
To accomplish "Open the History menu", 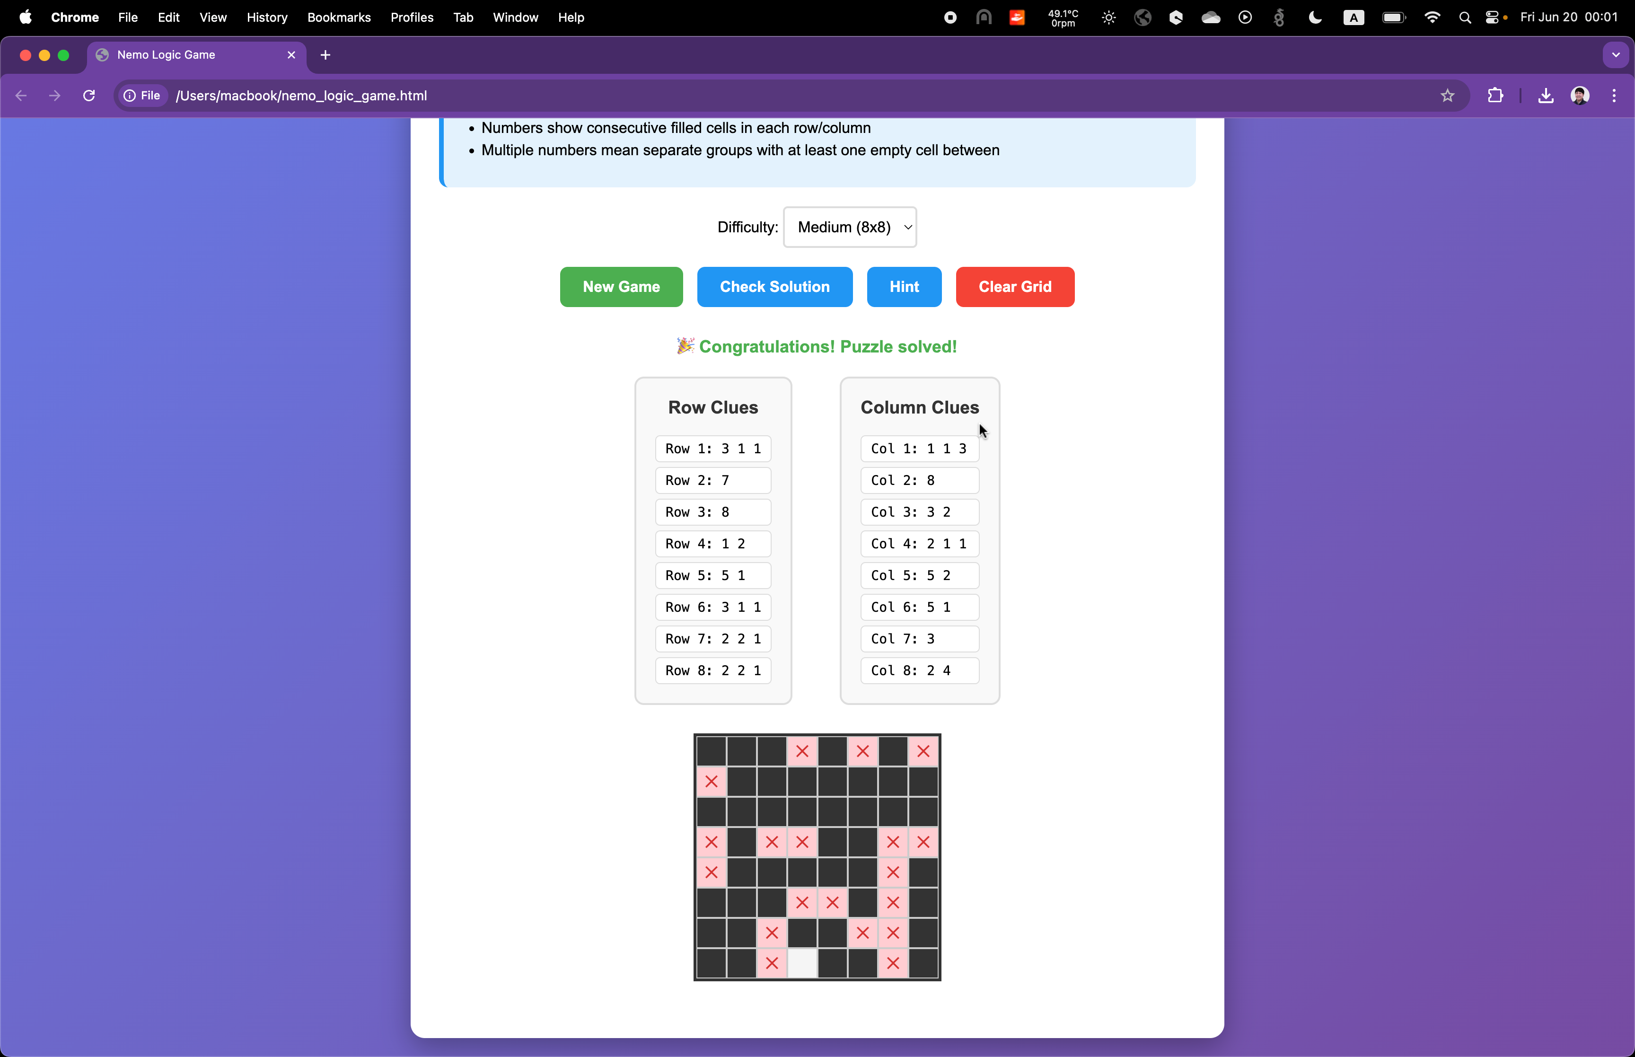I will click(x=267, y=18).
